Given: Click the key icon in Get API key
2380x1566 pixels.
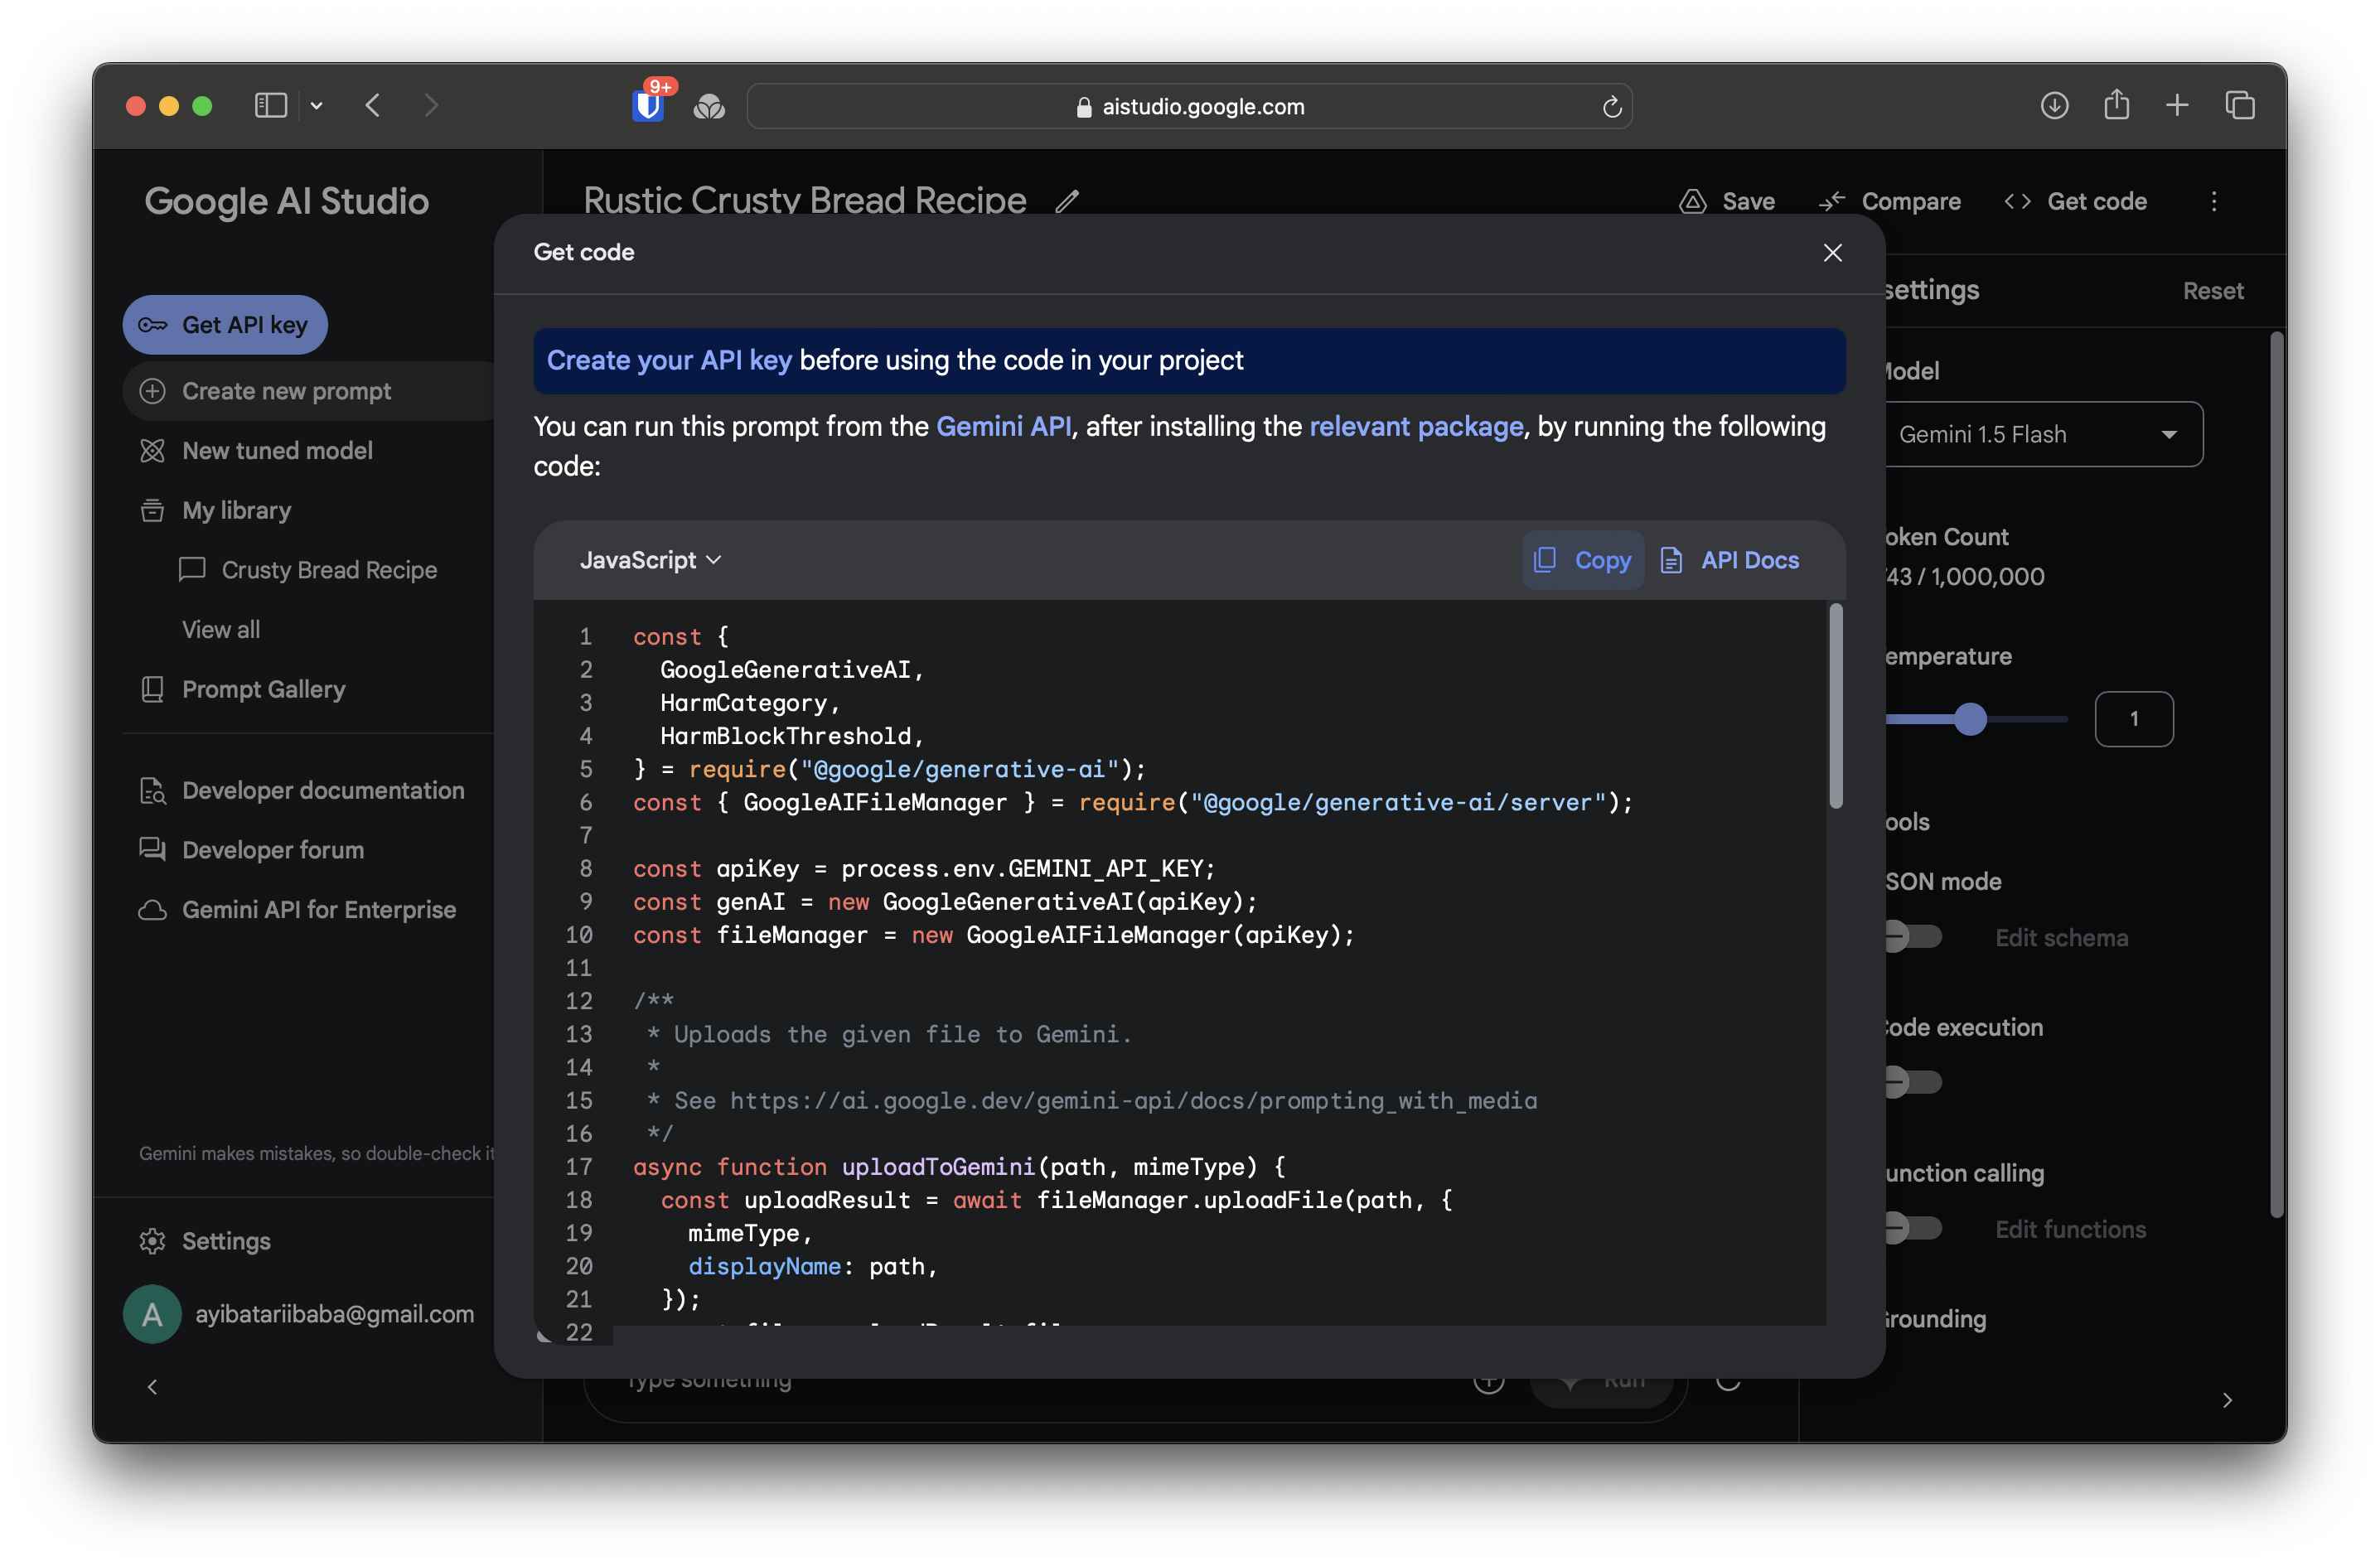Looking at the screenshot, I should coord(152,325).
